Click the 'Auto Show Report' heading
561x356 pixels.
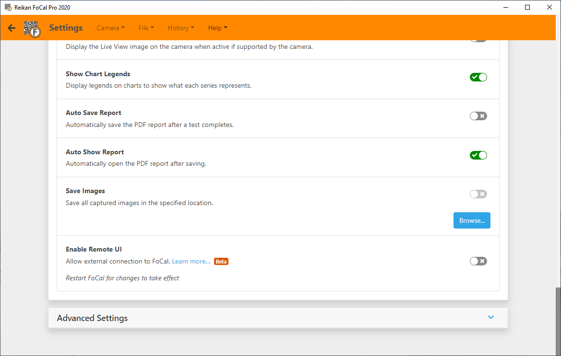pyautogui.click(x=95, y=152)
